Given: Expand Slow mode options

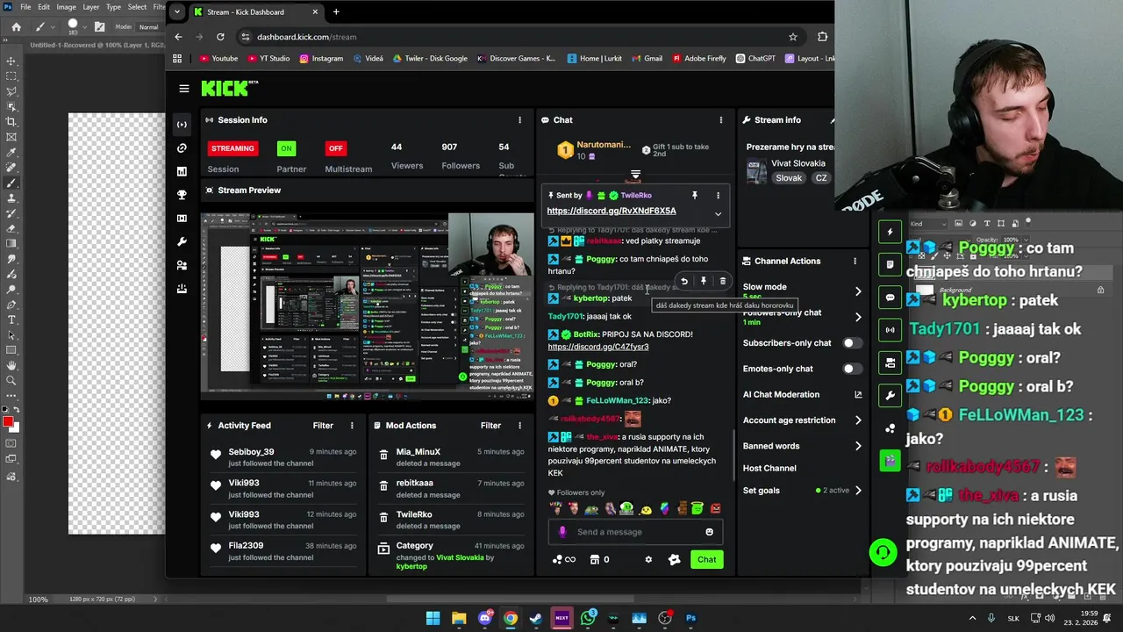Looking at the screenshot, I should click(858, 291).
